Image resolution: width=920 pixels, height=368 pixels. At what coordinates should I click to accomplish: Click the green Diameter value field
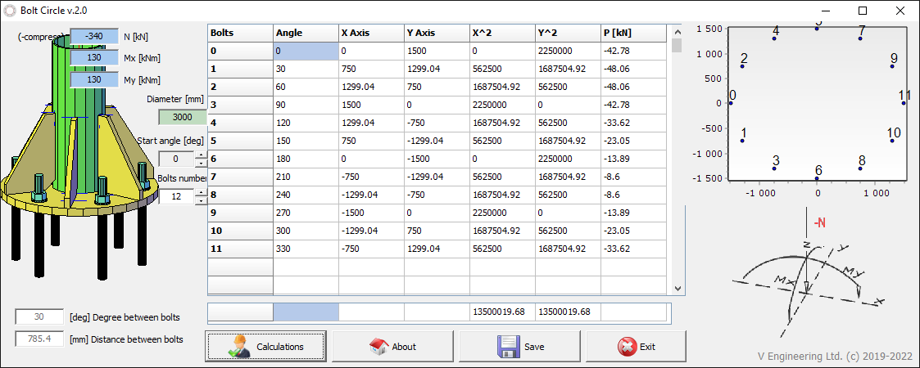[x=182, y=118]
